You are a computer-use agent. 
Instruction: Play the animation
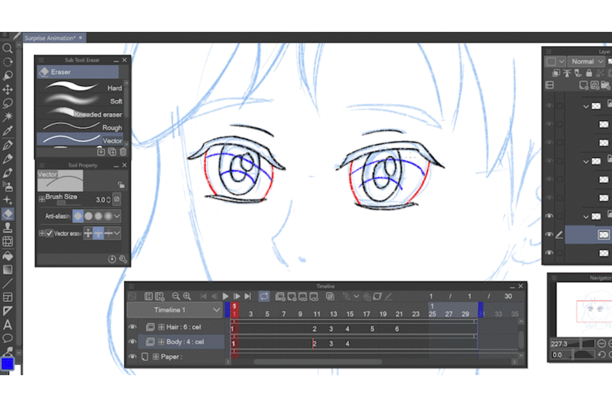(x=226, y=297)
